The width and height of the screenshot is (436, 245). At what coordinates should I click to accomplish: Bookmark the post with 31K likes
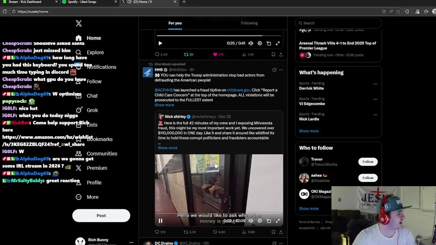point(273,54)
